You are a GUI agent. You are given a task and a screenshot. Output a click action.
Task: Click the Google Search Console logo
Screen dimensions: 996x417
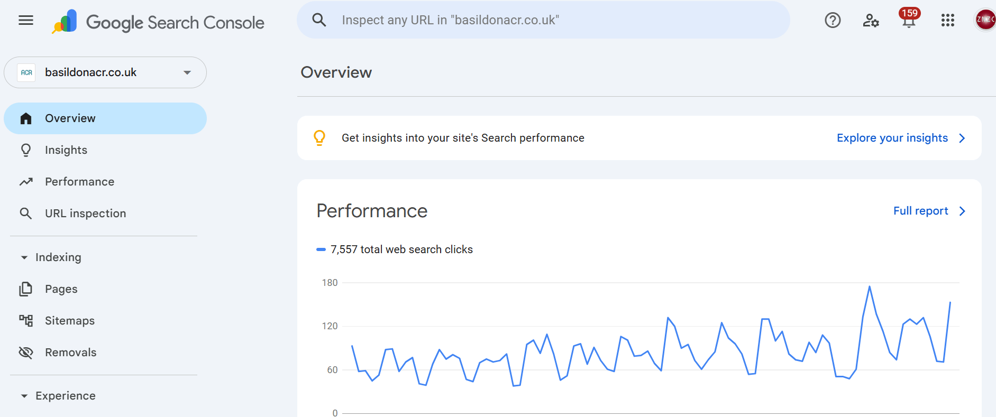pyautogui.click(x=159, y=22)
